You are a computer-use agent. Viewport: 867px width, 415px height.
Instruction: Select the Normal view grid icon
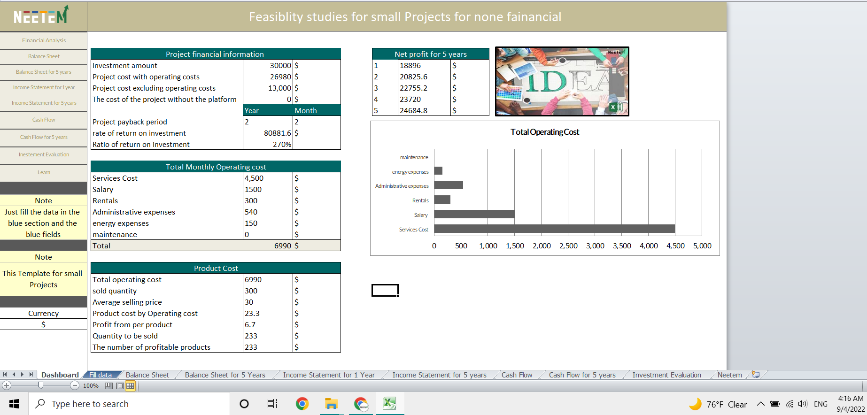(x=131, y=386)
